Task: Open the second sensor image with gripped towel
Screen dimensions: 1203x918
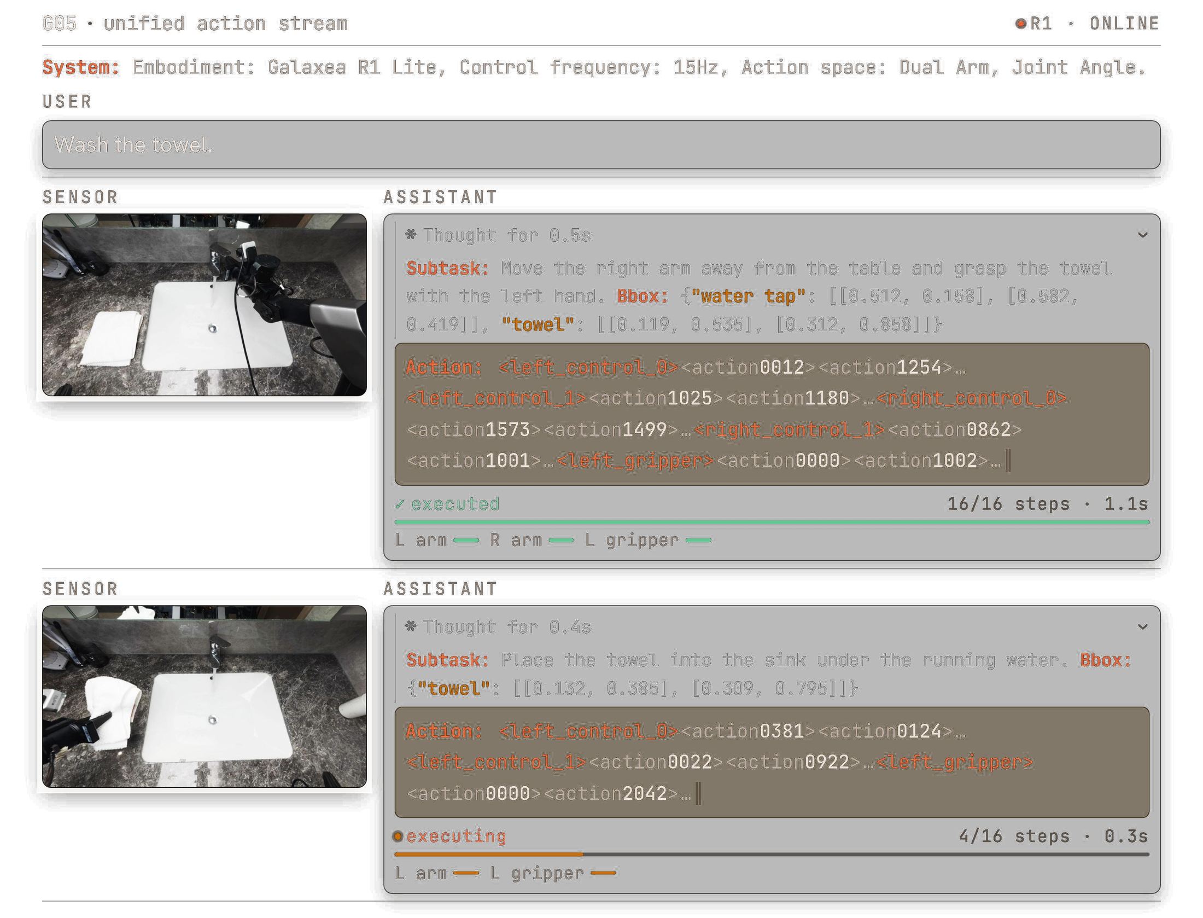Action: tap(204, 696)
